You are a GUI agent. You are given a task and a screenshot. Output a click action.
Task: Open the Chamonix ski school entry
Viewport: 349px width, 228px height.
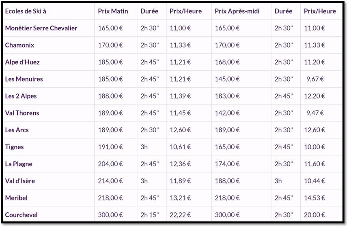coord(19,45)
